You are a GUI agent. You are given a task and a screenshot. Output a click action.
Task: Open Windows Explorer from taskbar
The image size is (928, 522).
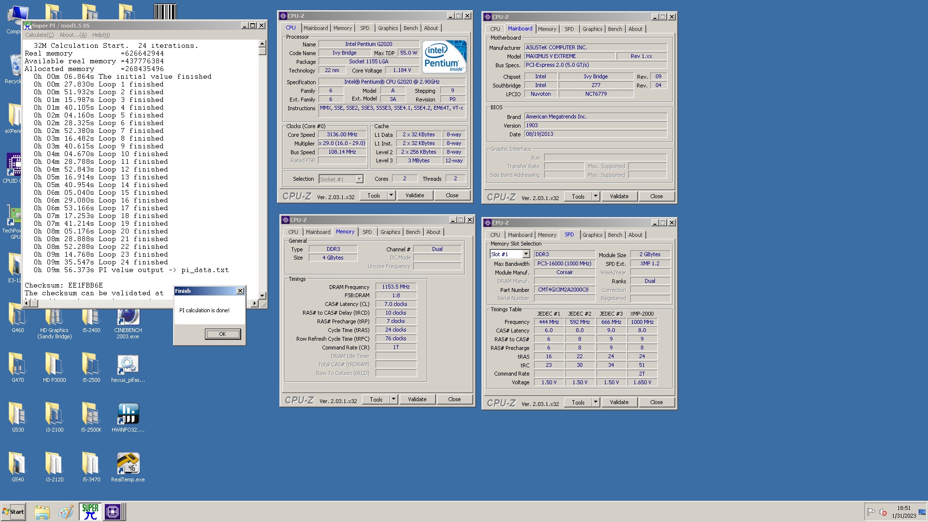(x=42, y=512)
